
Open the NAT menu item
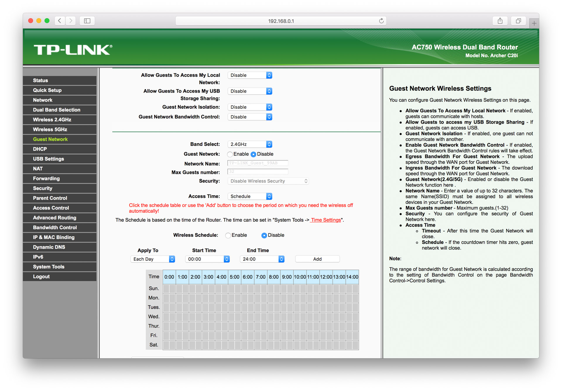point(60,169)
